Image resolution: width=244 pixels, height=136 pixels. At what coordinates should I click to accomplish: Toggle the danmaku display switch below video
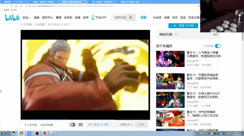tap(72, 125)
